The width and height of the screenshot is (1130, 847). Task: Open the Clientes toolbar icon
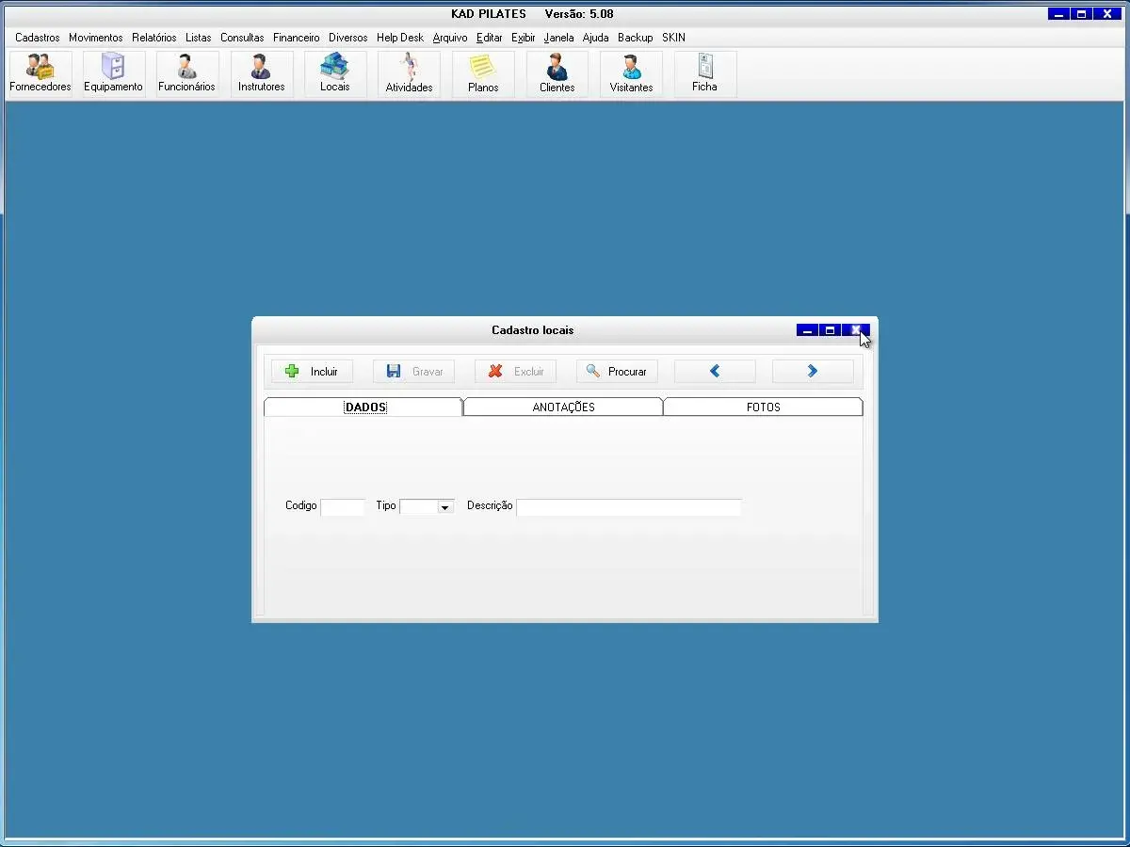(x=557, y=73)
